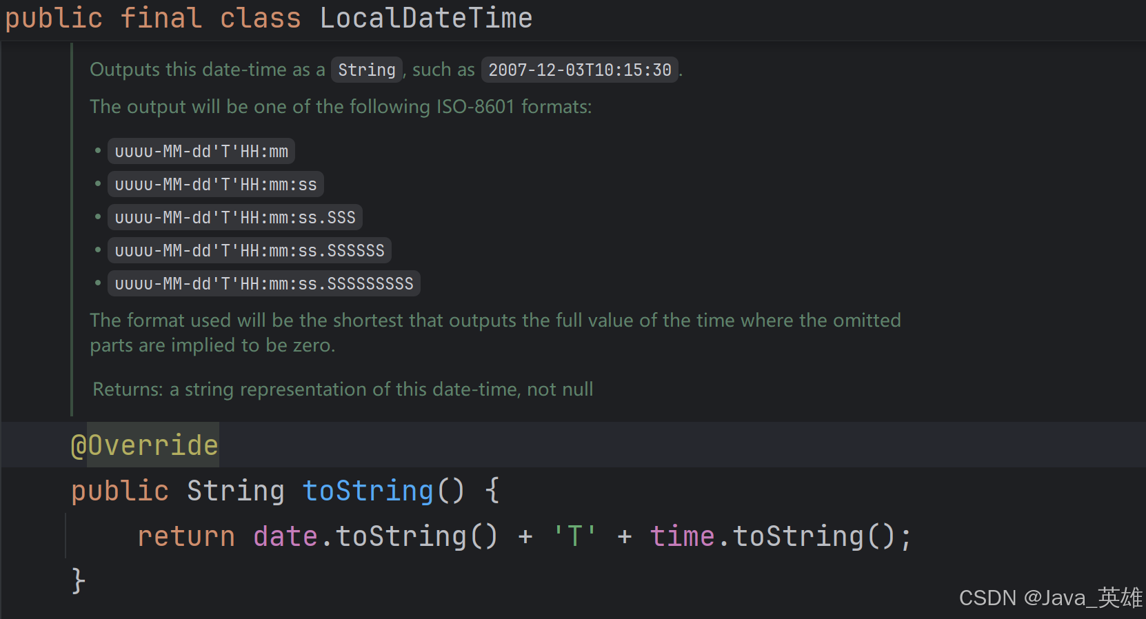Click the uuuu-MM-dd'T'HH:mm:ss.SSSSSSSSS format item
The image size is (1146, 619).
coord(264,283)
